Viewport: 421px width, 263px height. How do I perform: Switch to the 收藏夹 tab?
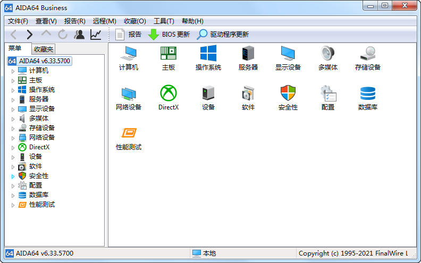coord(44,49)
